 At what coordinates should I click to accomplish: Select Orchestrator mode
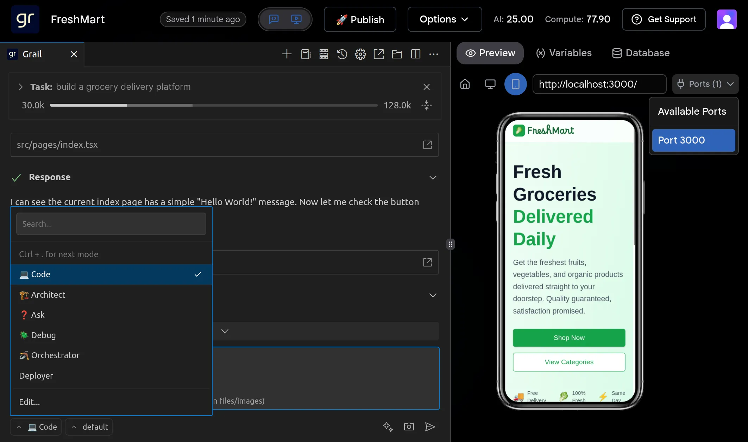coord(111,355)
